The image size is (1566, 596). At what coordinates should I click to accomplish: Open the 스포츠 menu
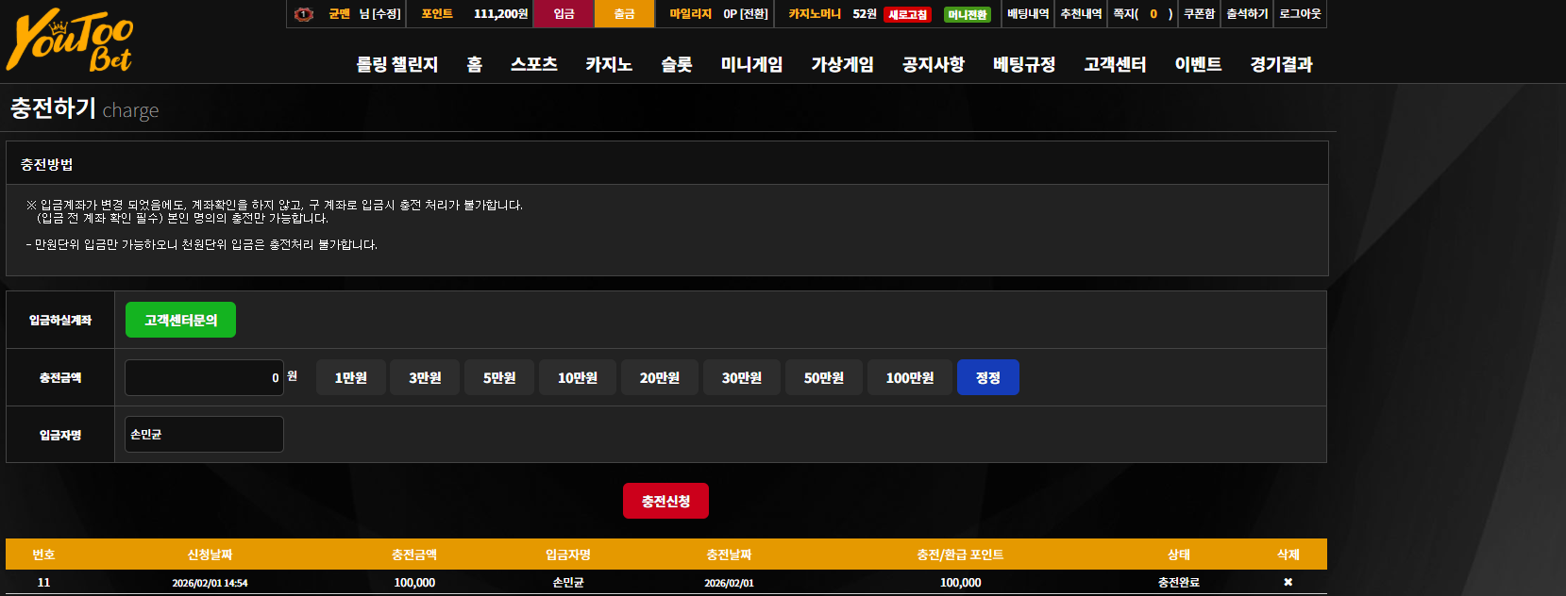click(x=534, y=64)
